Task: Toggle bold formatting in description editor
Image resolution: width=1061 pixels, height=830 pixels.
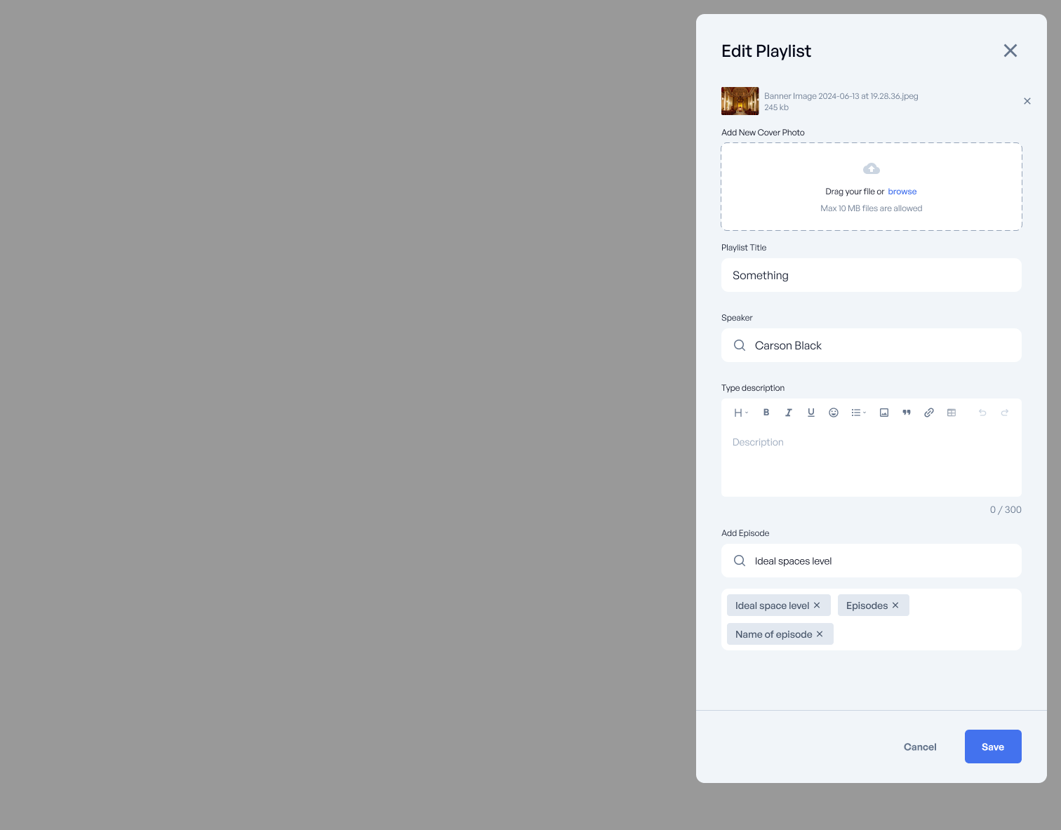Action: point(766,413)
